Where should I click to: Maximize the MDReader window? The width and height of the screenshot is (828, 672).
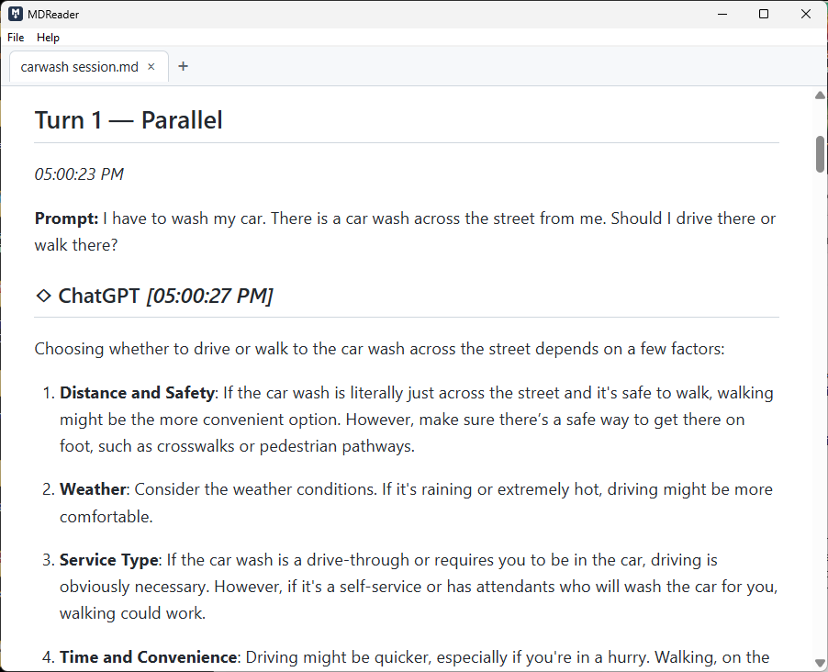(x=763, y=14)
